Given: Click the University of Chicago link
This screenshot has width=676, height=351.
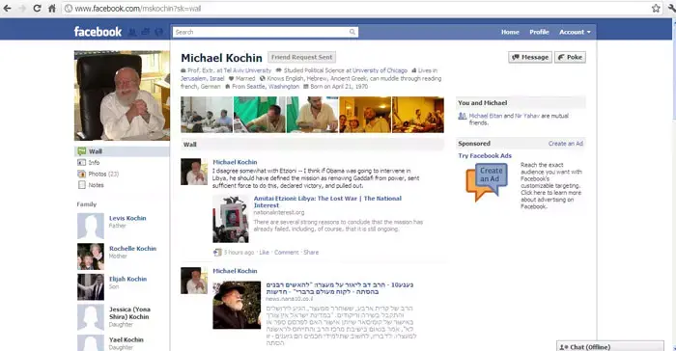Looking at the screenshot, I should tap(380, 70).
